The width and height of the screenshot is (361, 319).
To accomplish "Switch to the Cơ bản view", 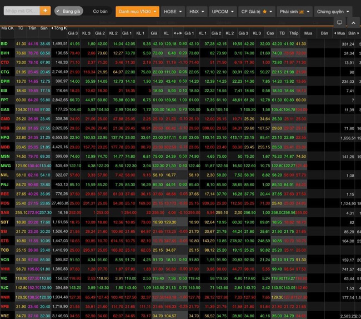I will 101,11.
